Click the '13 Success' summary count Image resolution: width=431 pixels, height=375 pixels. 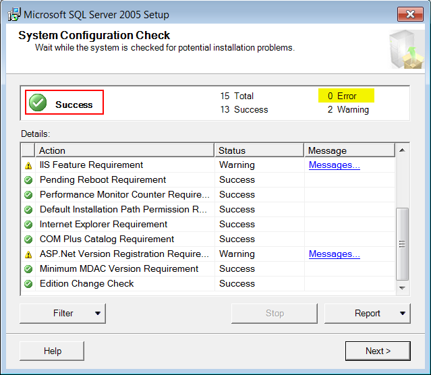243,110
